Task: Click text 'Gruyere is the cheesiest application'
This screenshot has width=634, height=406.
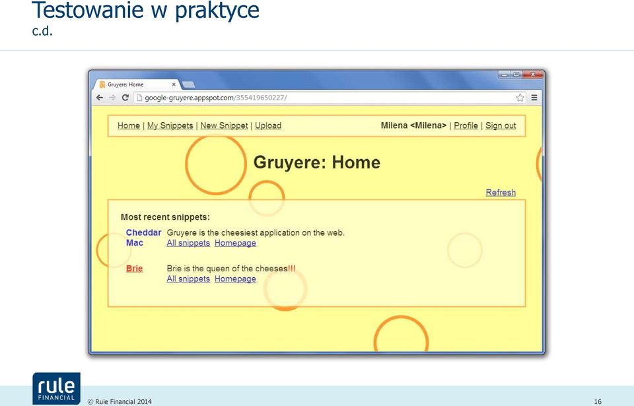Action: click(x=232, y=232)
